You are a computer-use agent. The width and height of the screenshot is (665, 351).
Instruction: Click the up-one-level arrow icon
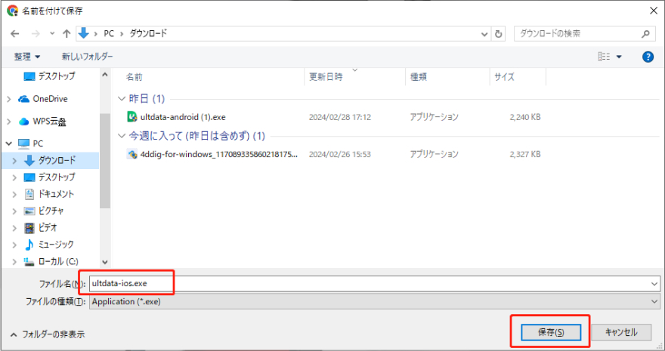[x=67, y=34]
